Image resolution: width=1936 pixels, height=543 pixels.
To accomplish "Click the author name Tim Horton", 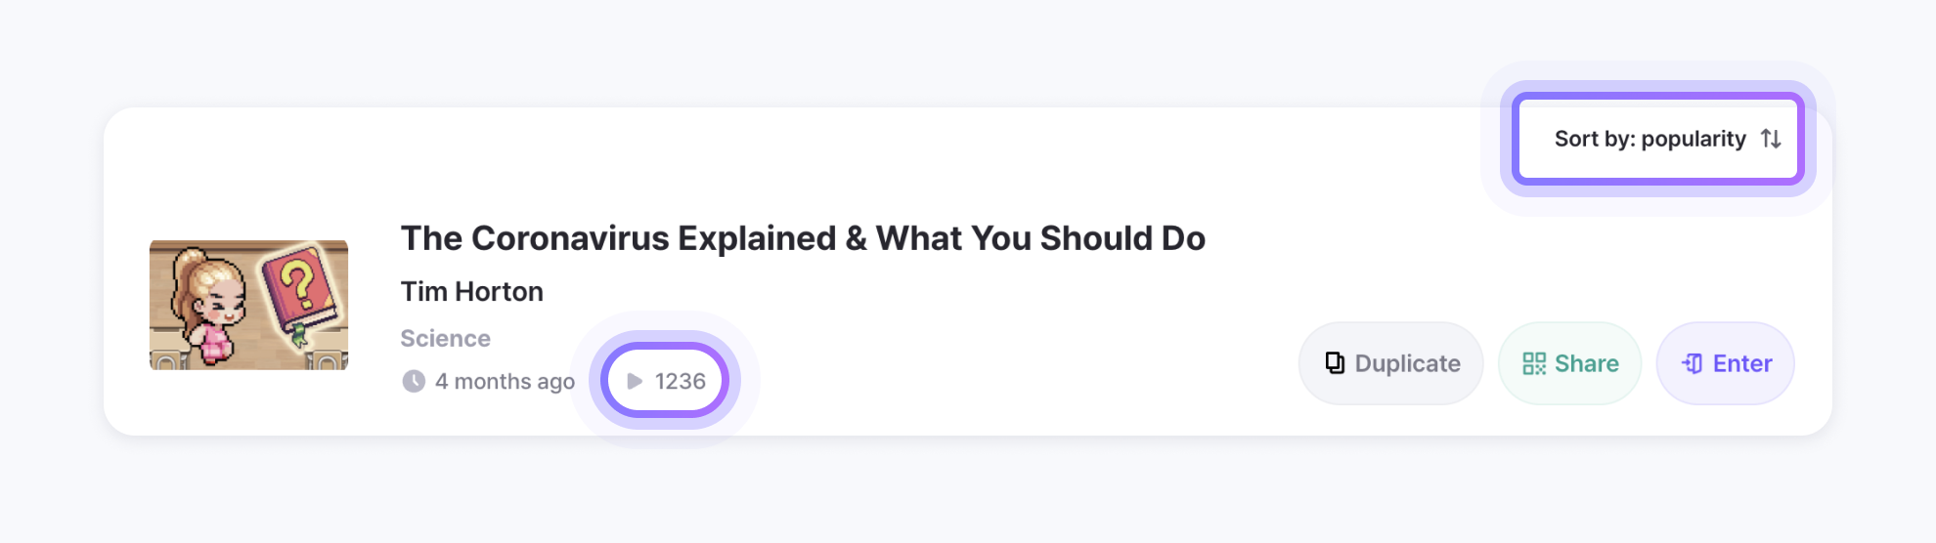I will tap(471, 291).
